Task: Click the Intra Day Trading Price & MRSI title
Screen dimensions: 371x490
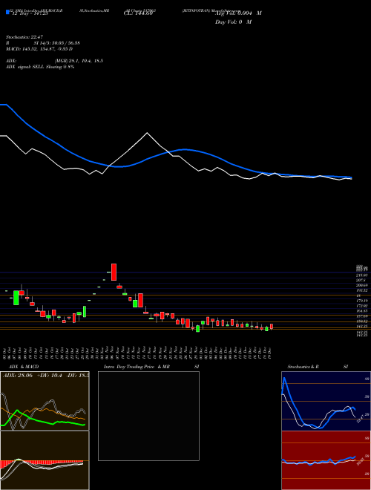Action: 151,367
